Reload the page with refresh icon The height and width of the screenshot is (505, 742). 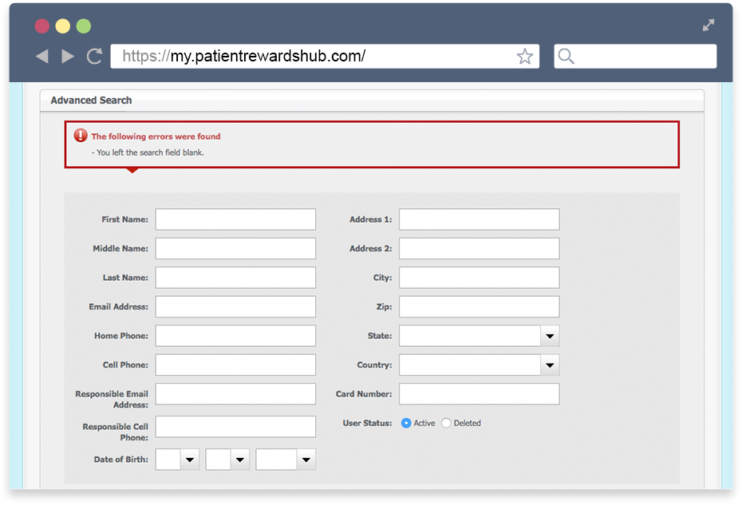click(94, 56)
